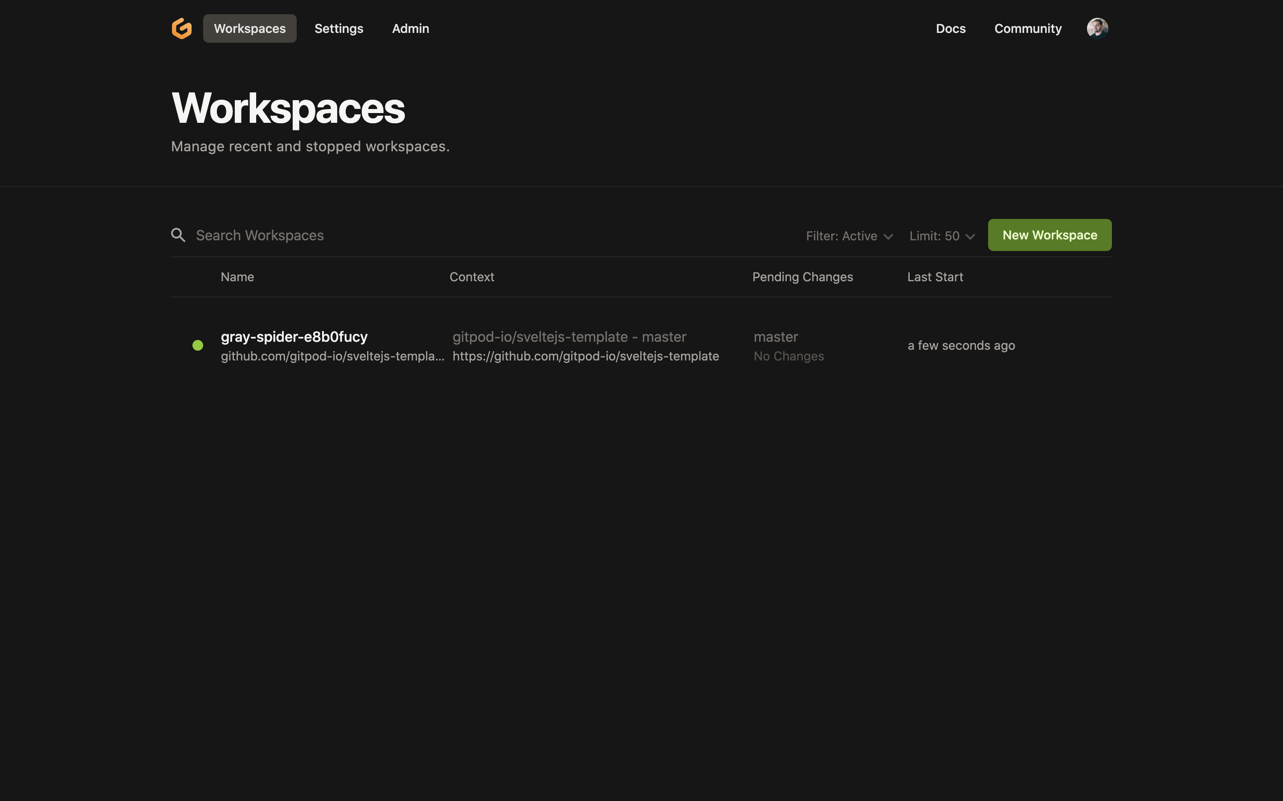Image resolution: width=1283 pixels, height=801 pixels.
Task: Click the Last Start column header
Action: 935,277
